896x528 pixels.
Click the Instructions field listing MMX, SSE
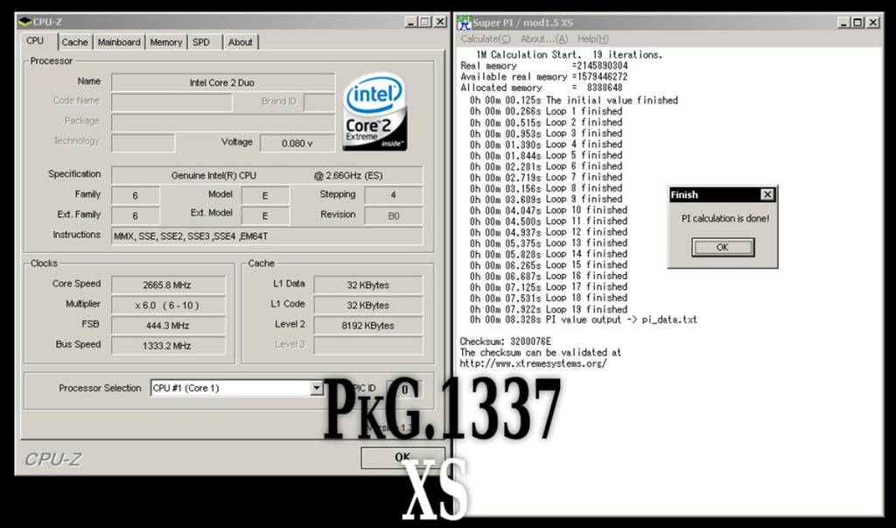[267, 236]
